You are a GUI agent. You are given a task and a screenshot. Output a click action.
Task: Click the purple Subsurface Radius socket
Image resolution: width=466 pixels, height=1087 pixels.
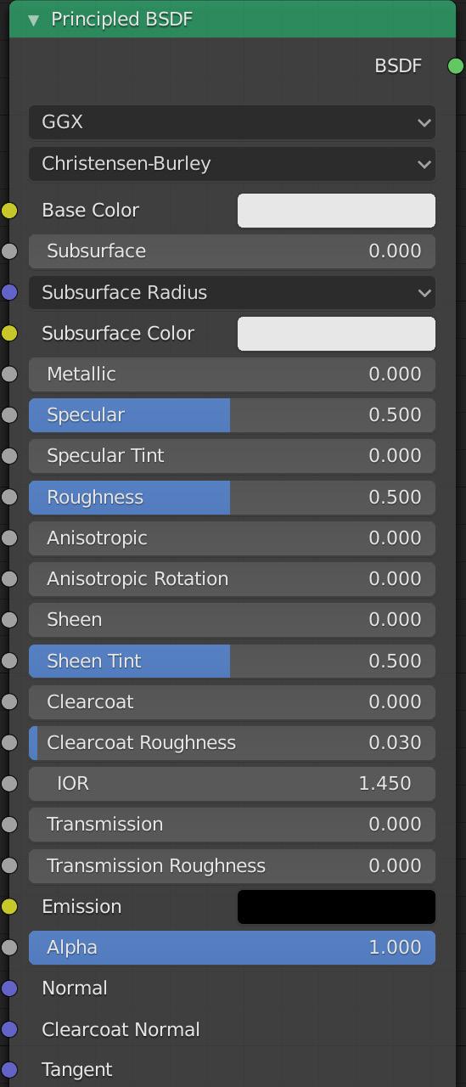tap(9, 292)
